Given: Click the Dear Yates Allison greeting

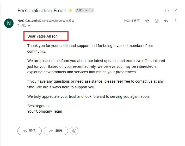Looking at the screenshot, I should [43, 36].
